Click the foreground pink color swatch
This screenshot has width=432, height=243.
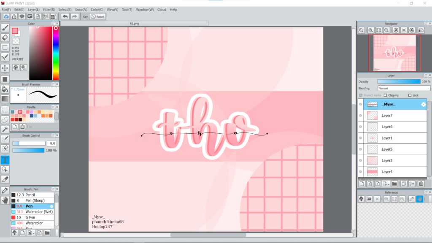15,31
